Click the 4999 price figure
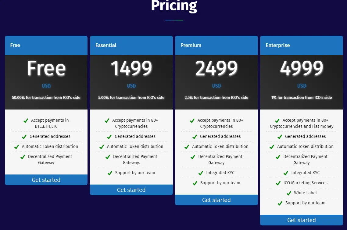Viewport: 347px width, 230px height. point(302,68)
